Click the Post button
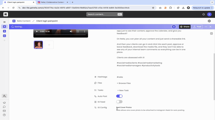This screenshot has height=120, width=215. pyautogui.click(x=197, y=27)
